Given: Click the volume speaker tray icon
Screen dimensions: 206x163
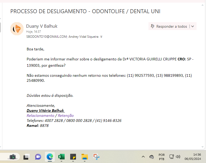Looking at the screenshot, I should (x=178, y=157).
